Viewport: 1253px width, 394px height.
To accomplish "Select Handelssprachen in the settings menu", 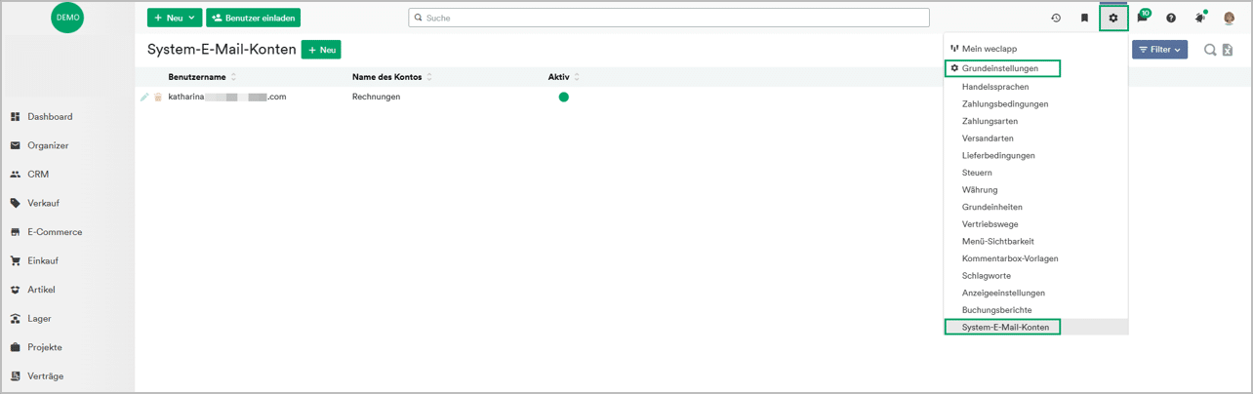I will pyautogui.click(x=995, y=87).
